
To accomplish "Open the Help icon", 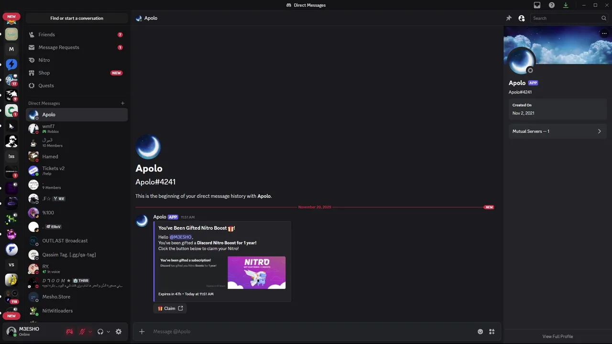I will (x=552, y=5).
